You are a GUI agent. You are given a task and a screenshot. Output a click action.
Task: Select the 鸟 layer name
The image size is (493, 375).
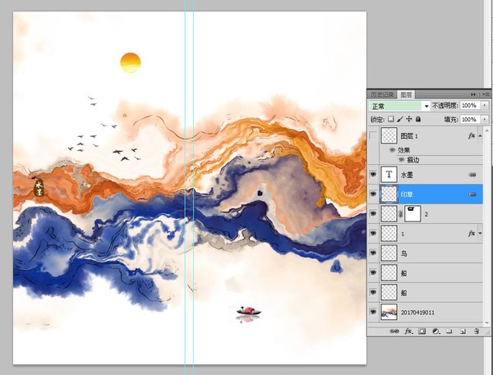tap(403, 254)
